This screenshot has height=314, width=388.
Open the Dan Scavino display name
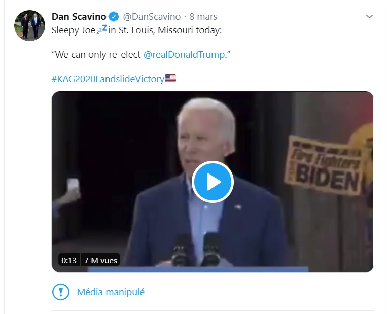coord(79,17)
